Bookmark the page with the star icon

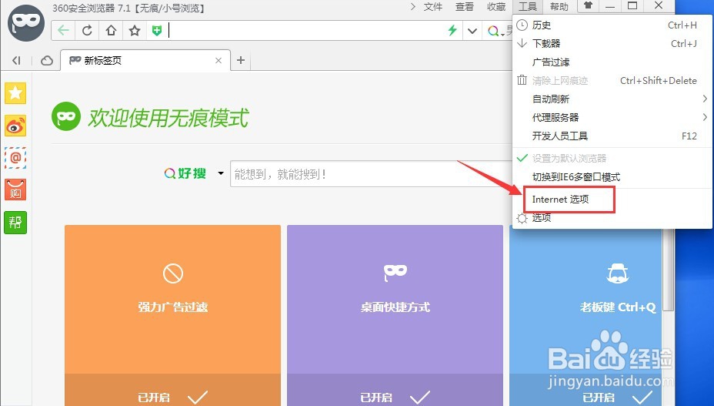[135, 31]
